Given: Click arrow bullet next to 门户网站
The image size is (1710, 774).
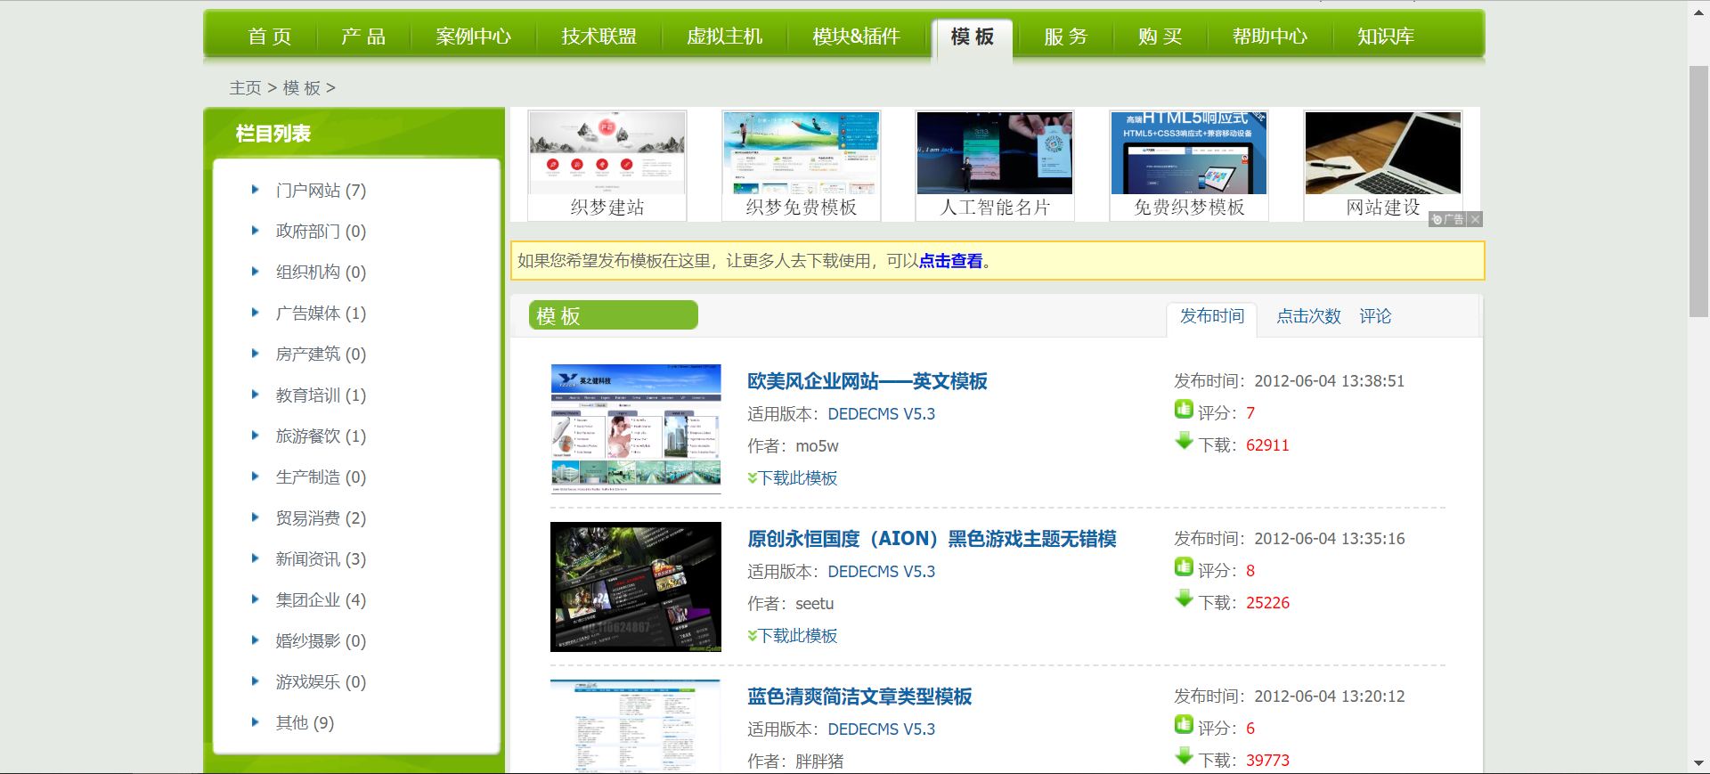Looking at the screenshot, I should [x=256, y=190].
